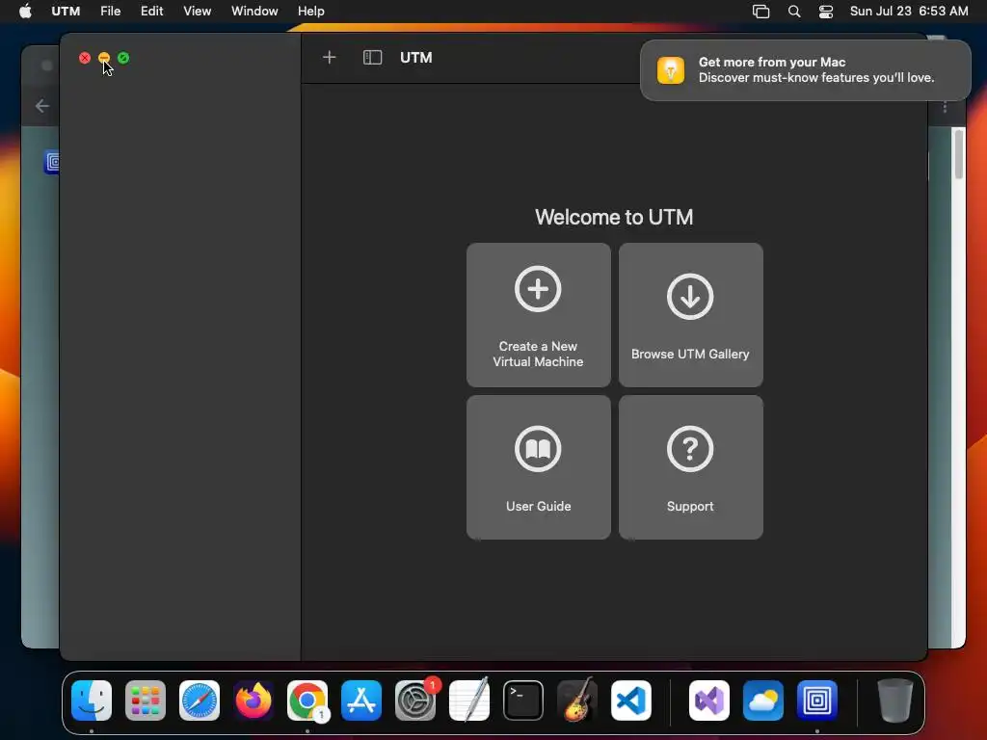The image size is (987, 740).
Task: Open Weather app from the Dock
Action: pos(763,700)
